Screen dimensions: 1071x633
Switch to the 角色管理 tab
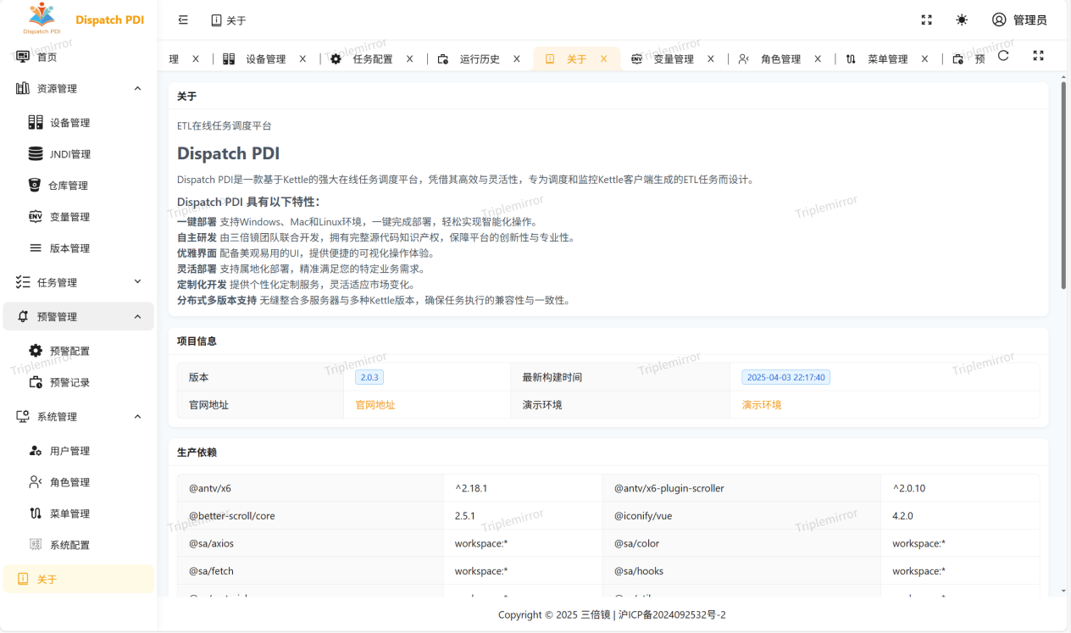click(780, 59)
